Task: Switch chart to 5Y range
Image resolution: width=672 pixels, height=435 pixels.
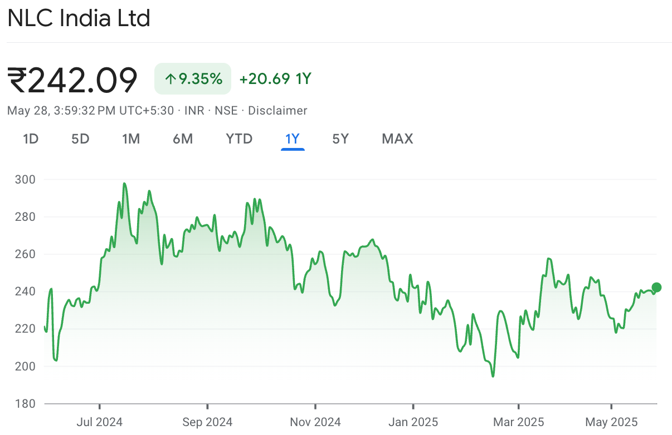Action: pos(340,139)
